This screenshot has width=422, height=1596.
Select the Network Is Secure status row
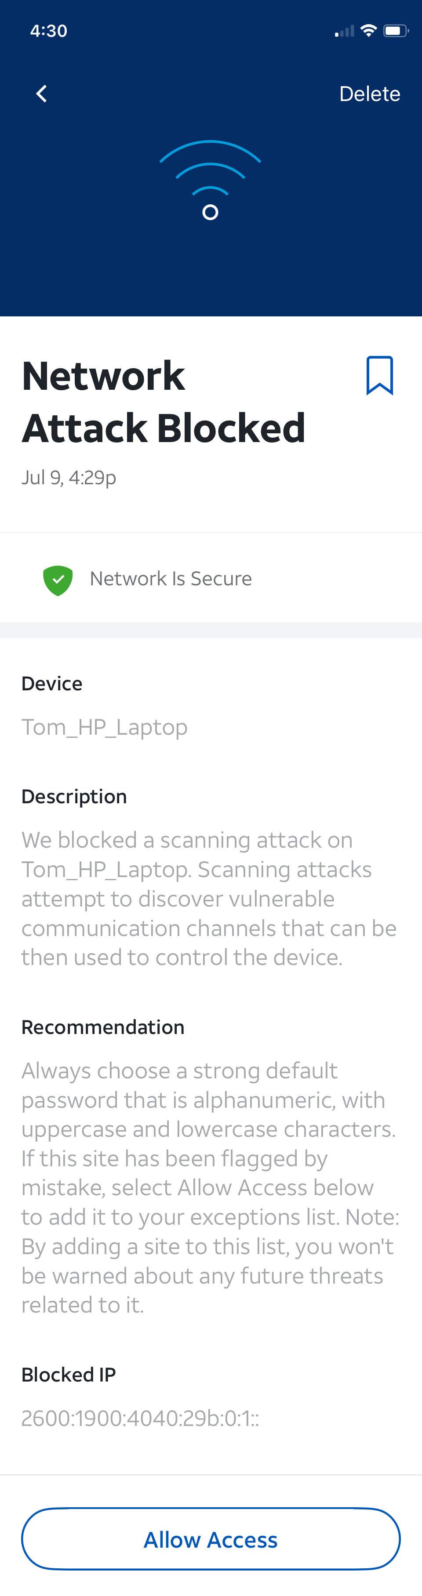coord(211,578)
